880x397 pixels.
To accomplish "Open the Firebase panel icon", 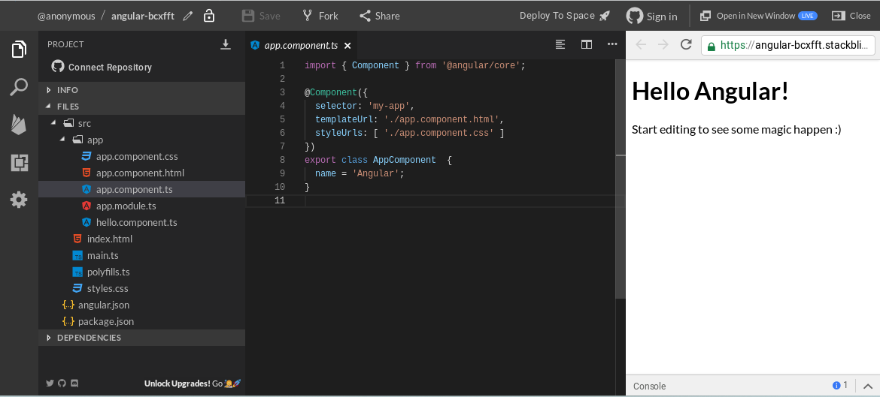I will 19,125.
